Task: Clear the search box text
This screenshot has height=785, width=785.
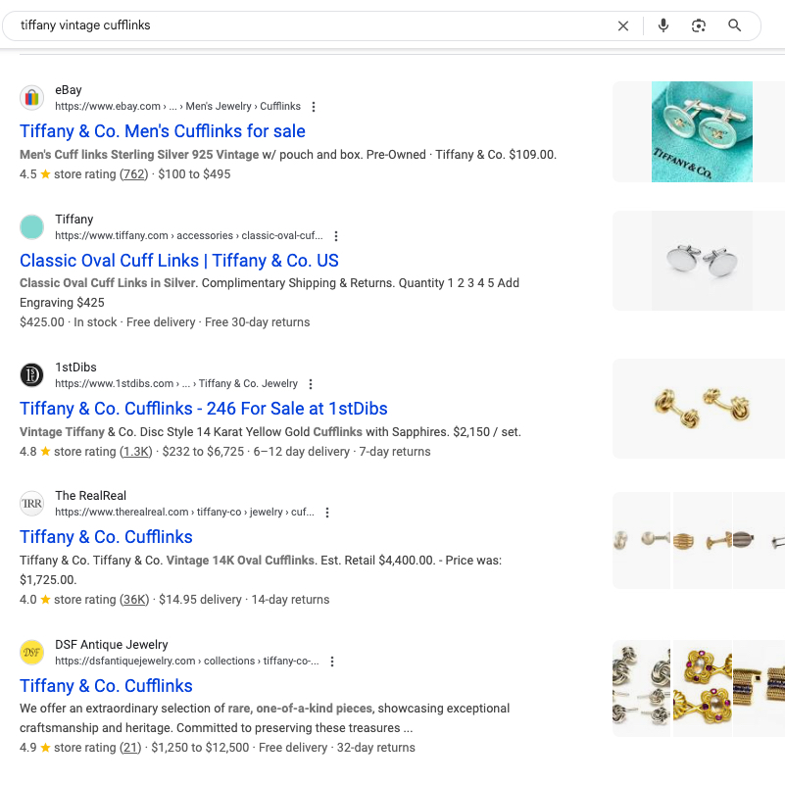Action: (622, 26)
